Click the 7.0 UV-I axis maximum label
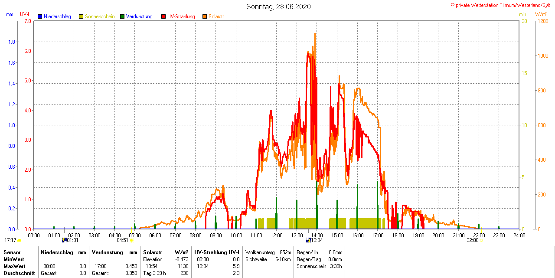Image resolution: width=555 pixels, height=278 pixels. [x=28, y=21]
